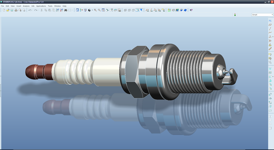The height and width of the screenshot is (150, 274).
Task: Open the Help menu
Action: click(x=65, y=6)
